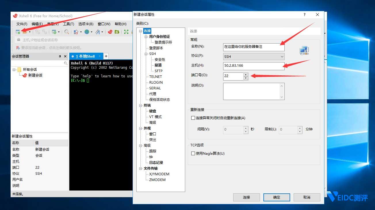Click the New session icon in toolbar
375x210 pixels.
[x=18, y=32]
